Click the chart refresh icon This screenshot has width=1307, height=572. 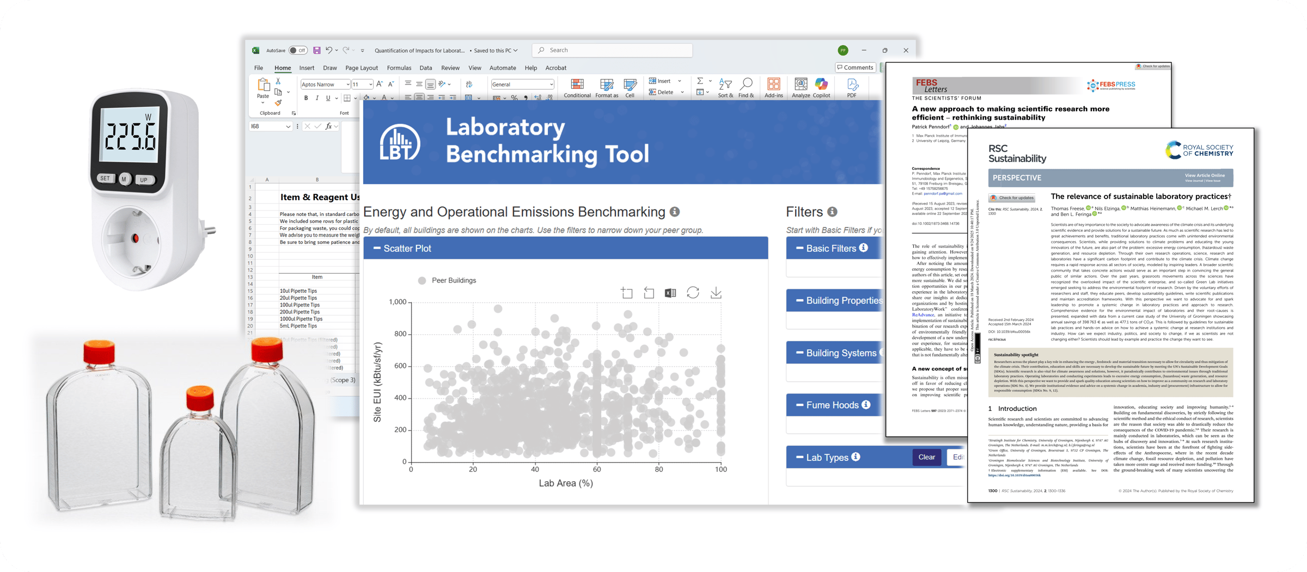click(693, 293)
